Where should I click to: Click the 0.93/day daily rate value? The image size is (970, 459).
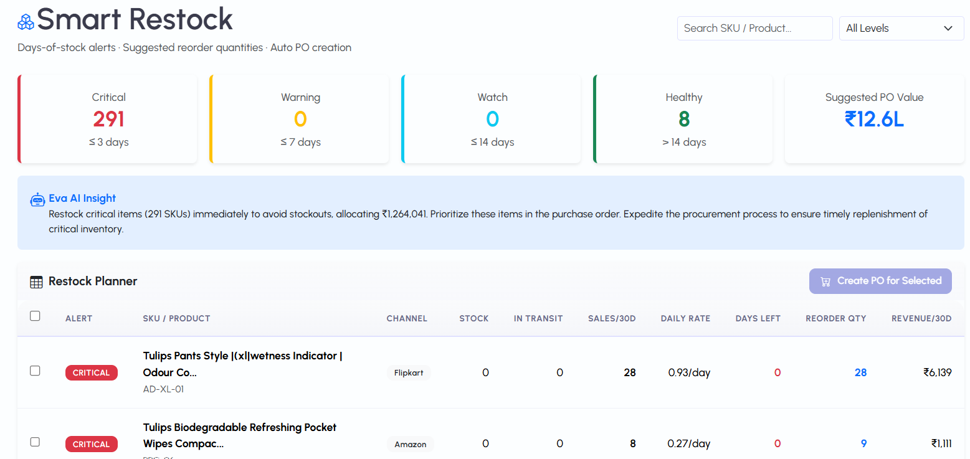point(689,372)
